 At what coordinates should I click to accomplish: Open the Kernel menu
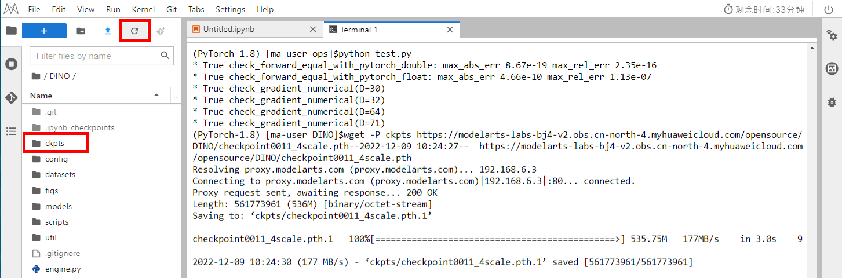pos(143,10)
